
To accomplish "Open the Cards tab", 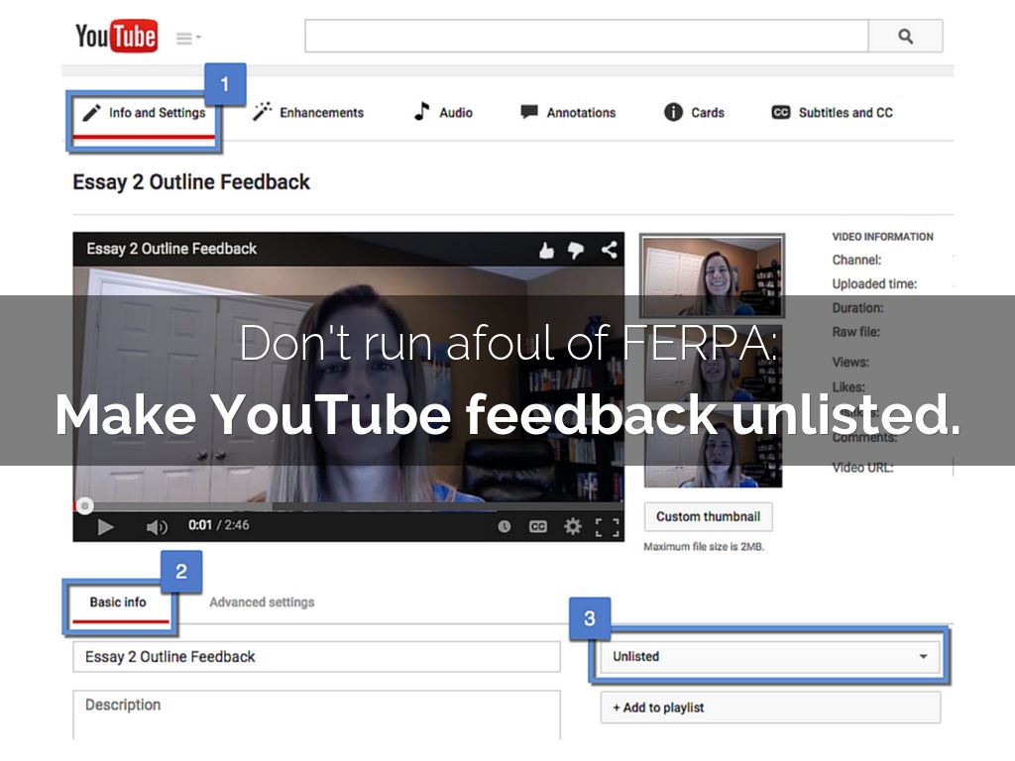I will coord(694,113).
